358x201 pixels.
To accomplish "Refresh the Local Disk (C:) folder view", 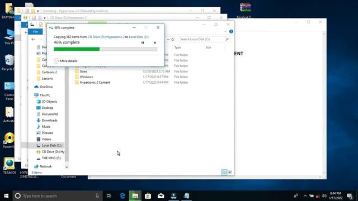I will coord(173,39).
